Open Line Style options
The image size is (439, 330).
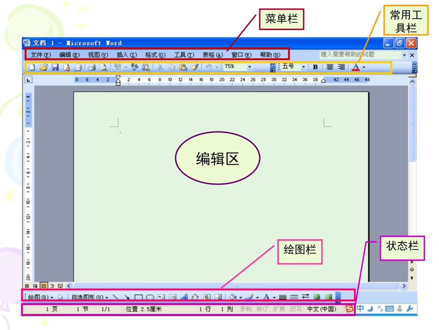[x=283, y=297]
